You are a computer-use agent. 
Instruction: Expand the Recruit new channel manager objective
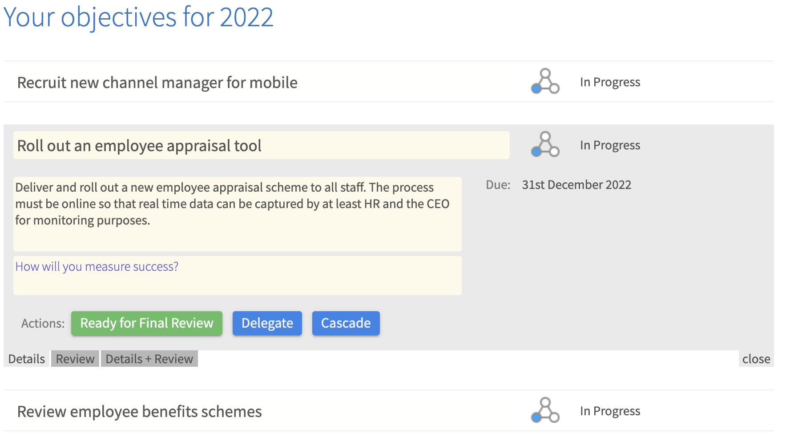click(x=157, y=82)
